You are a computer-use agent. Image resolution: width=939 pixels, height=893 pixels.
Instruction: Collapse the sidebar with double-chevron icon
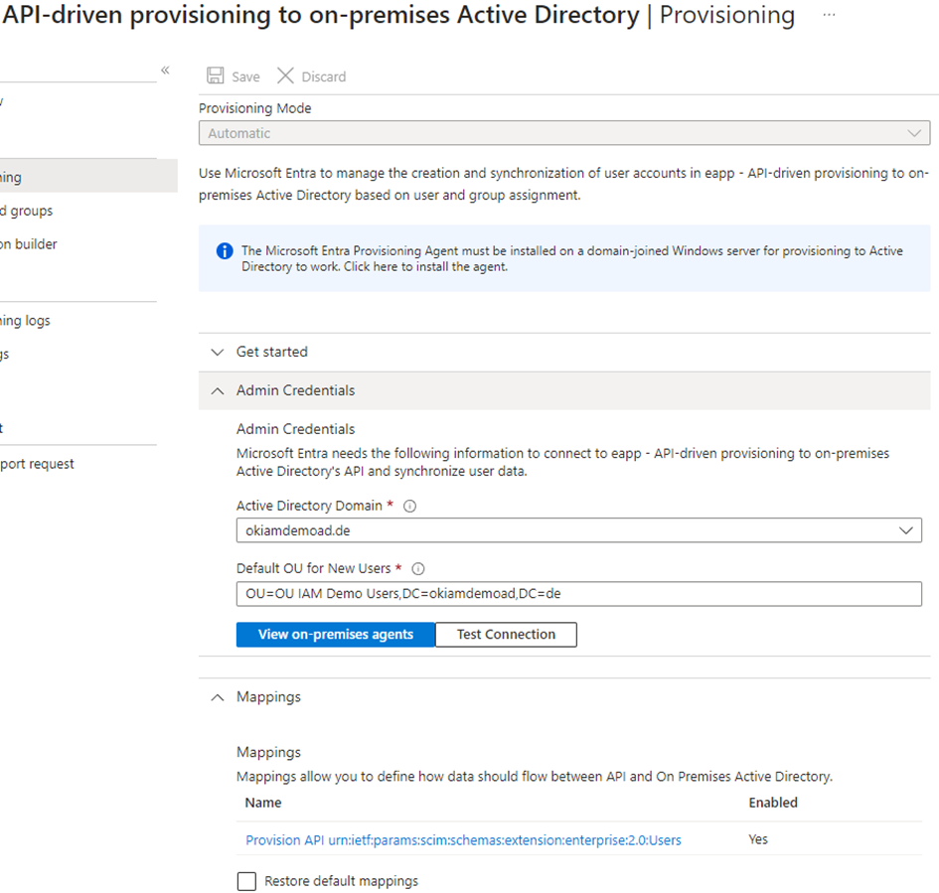(165, 71)
